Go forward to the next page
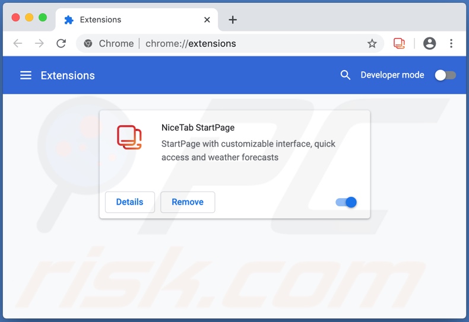The width and height of the screenshot is (469, 322). pos(39,44)
